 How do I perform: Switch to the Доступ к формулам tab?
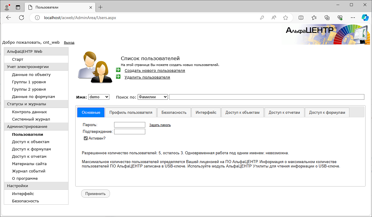[x=327, y=112]
